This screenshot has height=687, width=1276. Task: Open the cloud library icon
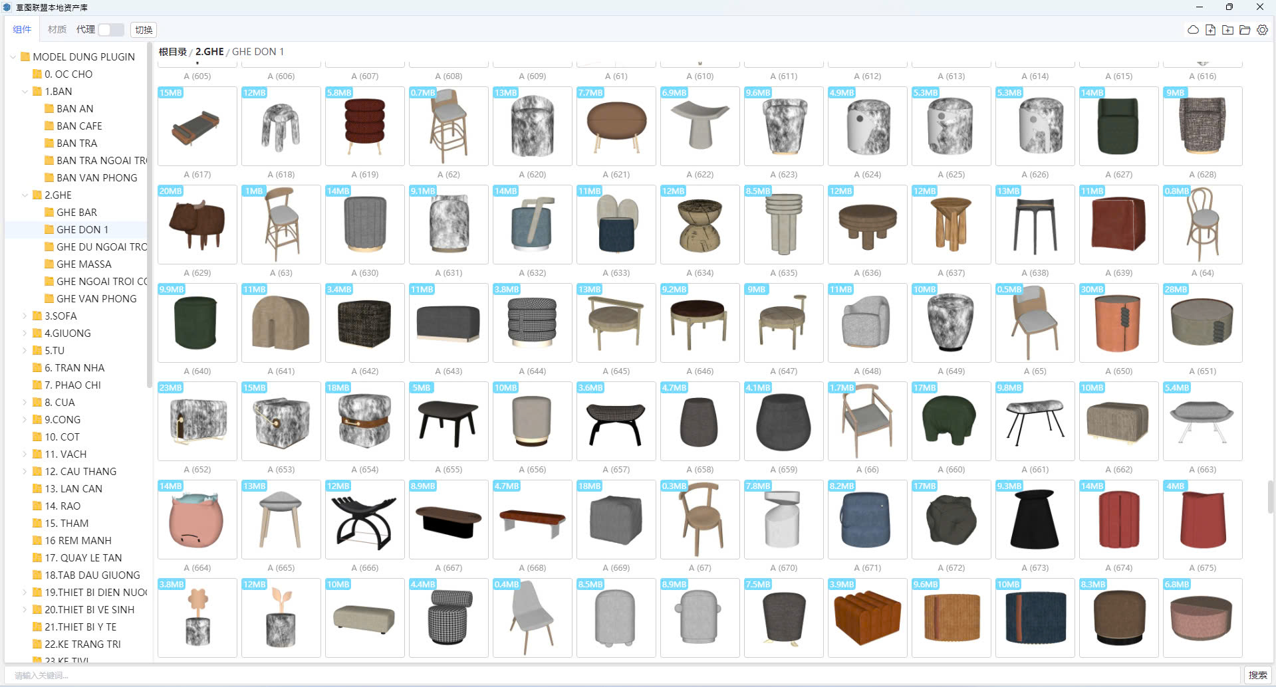[1193, 30]
